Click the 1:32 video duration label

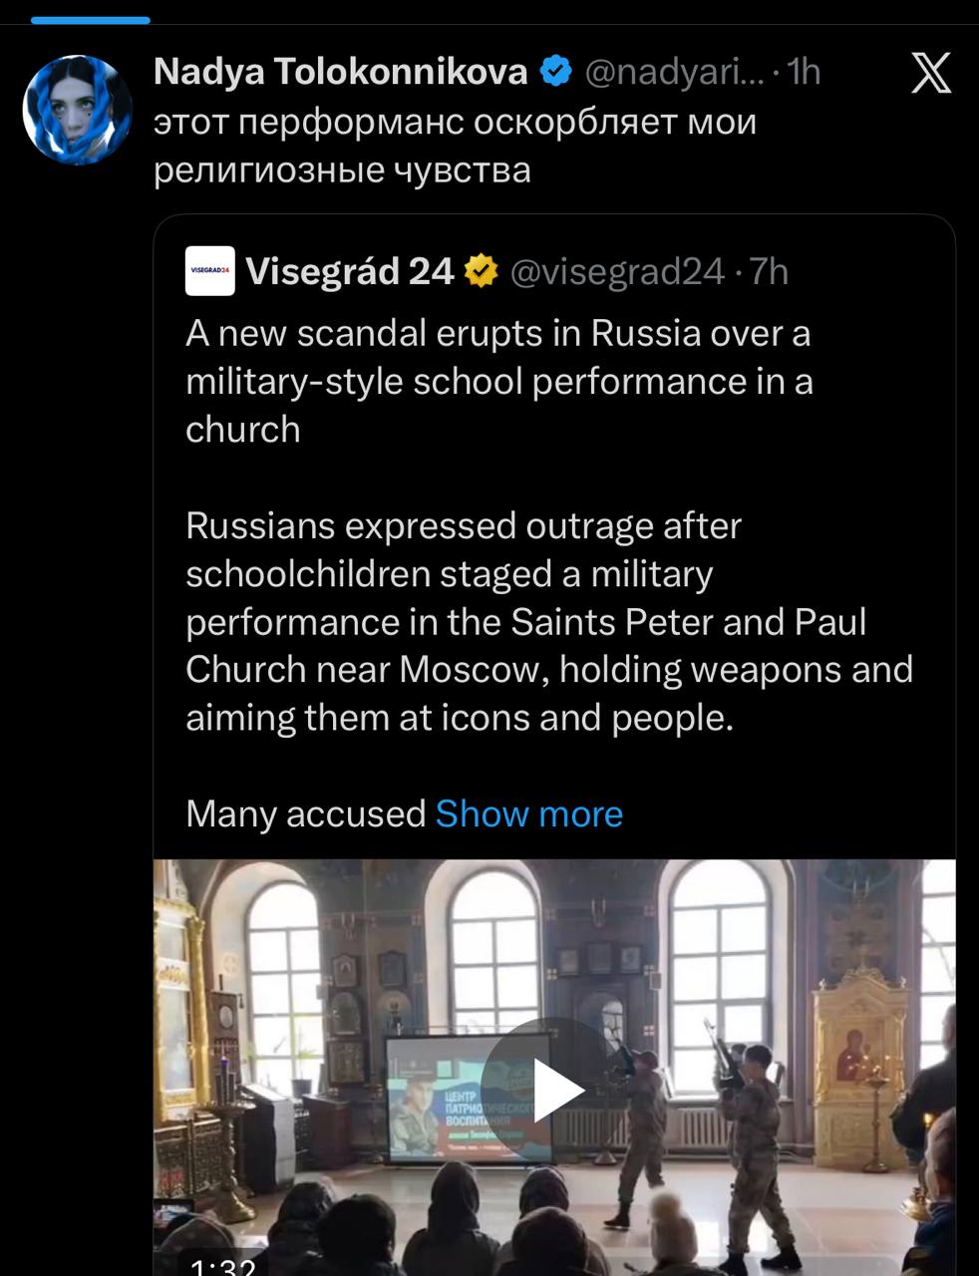[x=221, y=1266]
